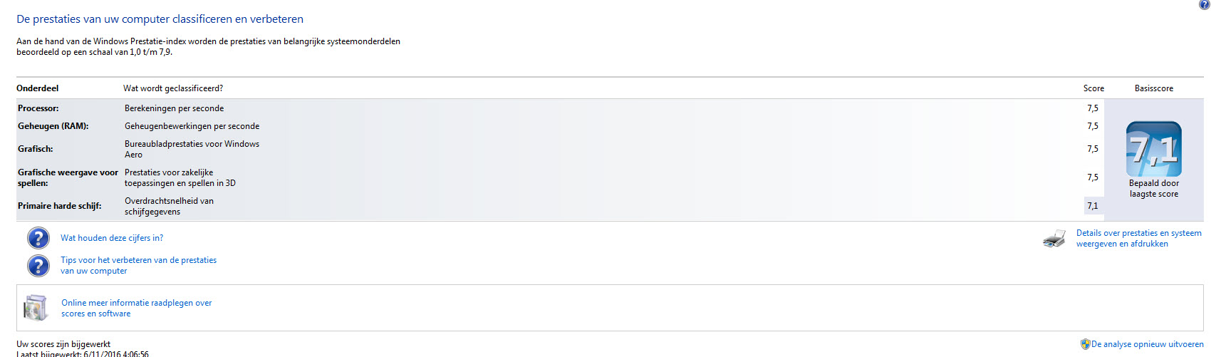Select the Processor row label
The width and height of the screenshot is (1211, 357).
click(38, 108)
